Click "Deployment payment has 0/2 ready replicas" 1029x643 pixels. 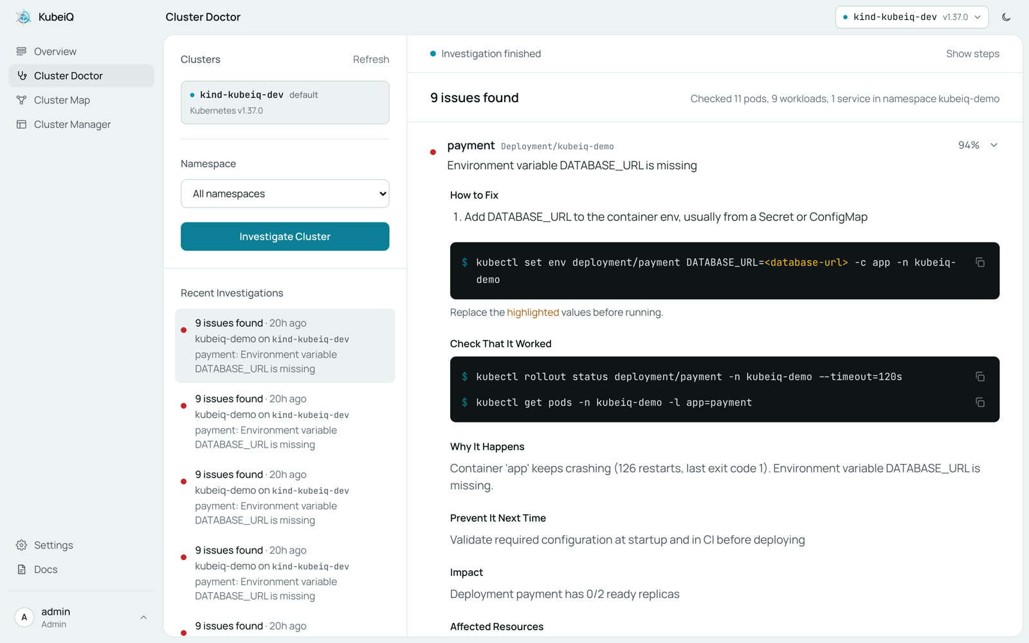pyautogui.click(x=565, y=594)
